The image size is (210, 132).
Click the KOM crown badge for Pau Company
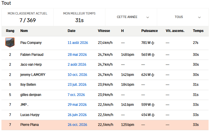pyautogui.click(x=10, y=42)
